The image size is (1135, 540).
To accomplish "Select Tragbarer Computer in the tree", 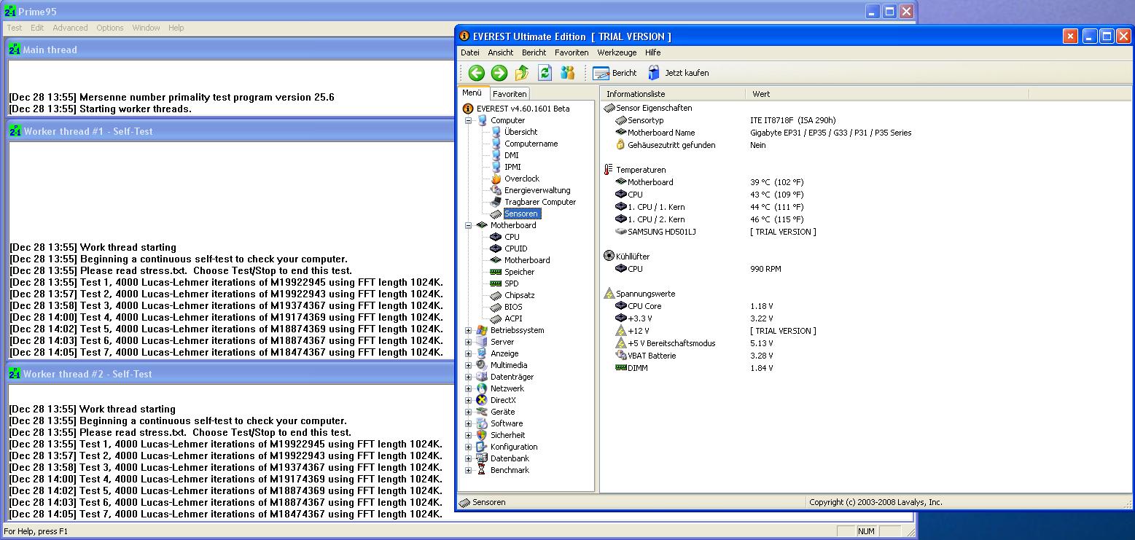I will coord(540,202).
